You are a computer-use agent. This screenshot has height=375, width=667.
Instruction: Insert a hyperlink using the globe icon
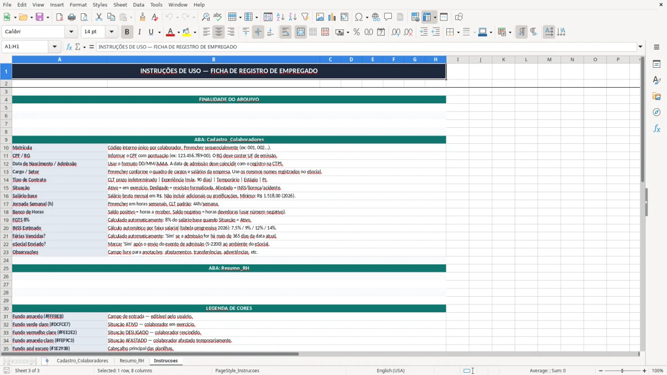(376, 17)
